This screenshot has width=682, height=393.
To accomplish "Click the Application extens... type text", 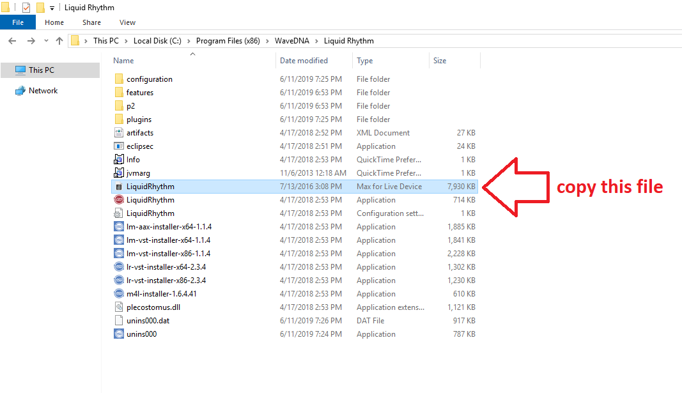I will (391, 307).
